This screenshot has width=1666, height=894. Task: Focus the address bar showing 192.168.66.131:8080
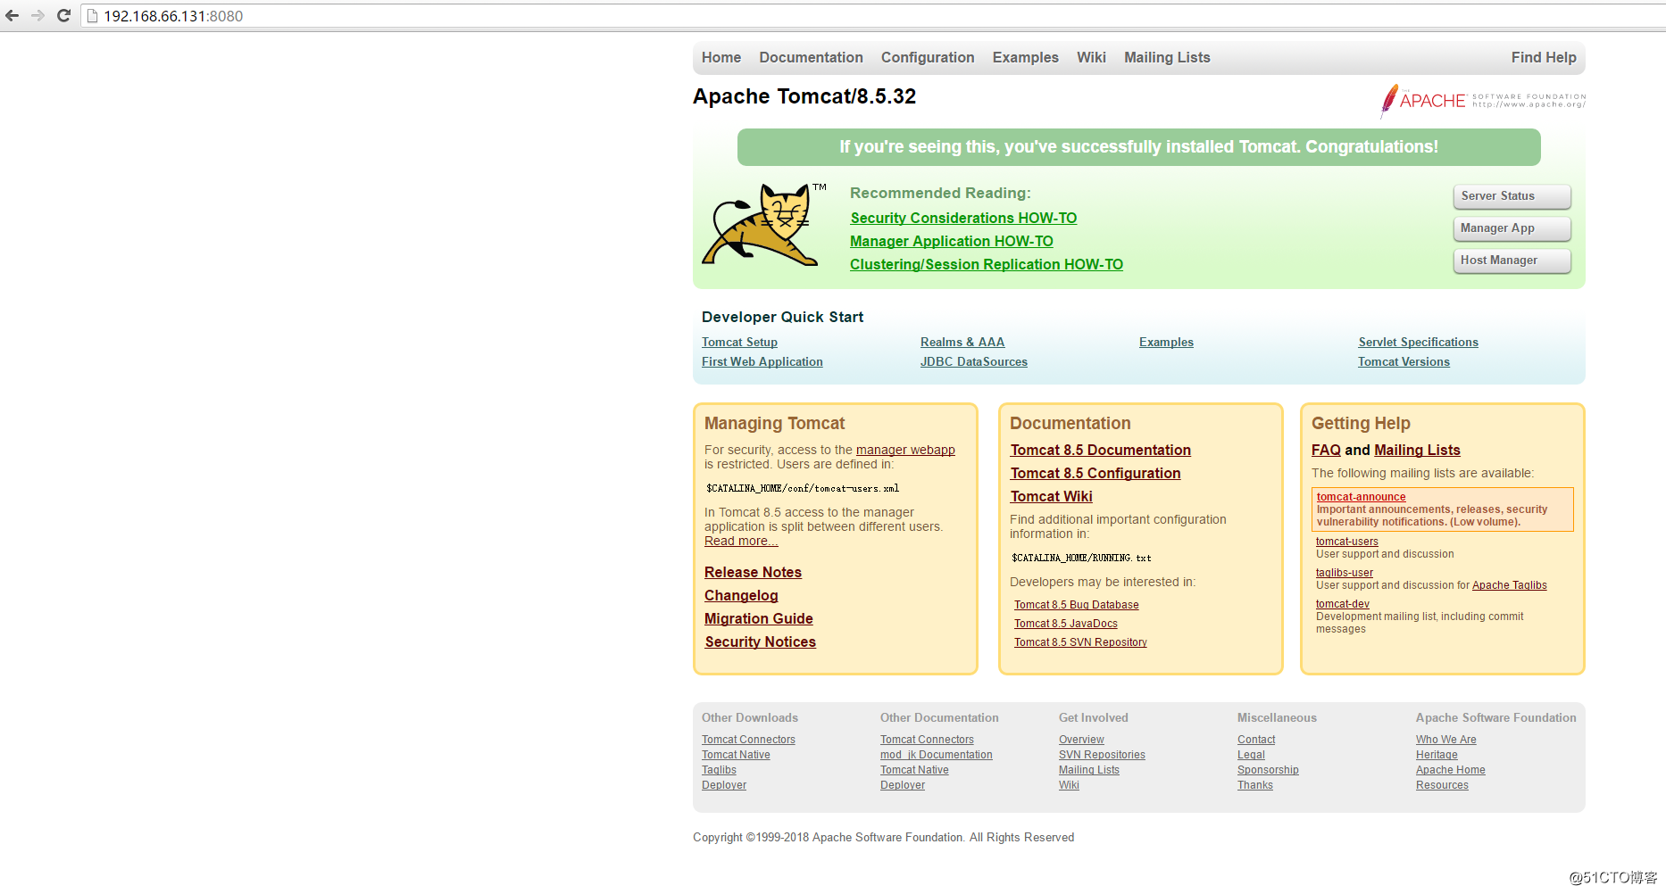(x=875, y=16)
